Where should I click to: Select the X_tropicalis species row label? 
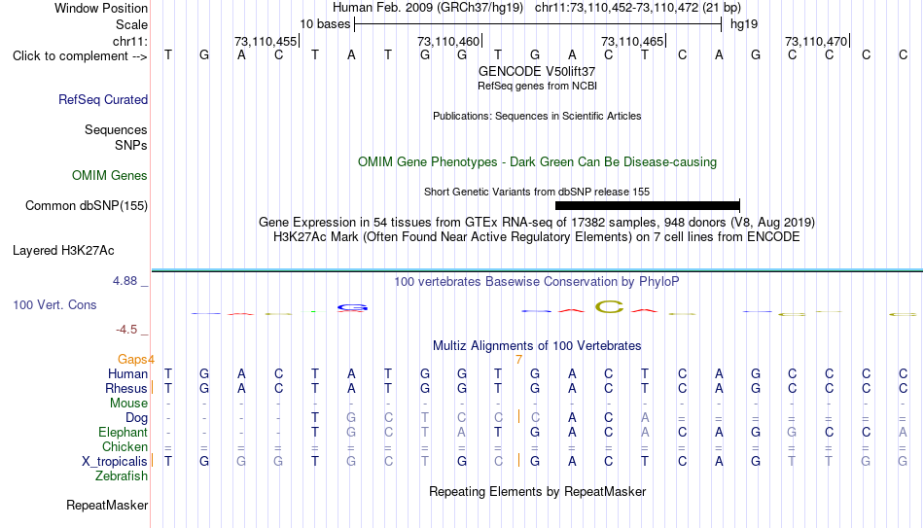[114, 462]
